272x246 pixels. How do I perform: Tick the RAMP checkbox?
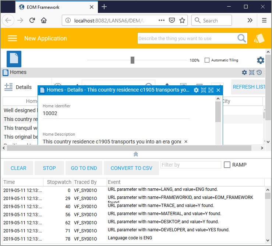(x=227, y=165)
